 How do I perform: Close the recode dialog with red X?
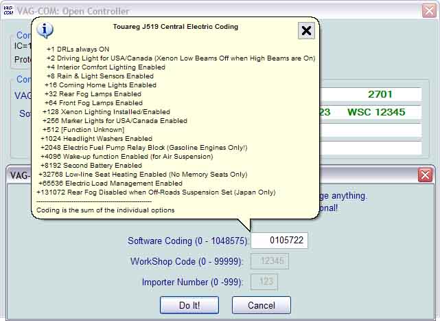pos(425,175)
